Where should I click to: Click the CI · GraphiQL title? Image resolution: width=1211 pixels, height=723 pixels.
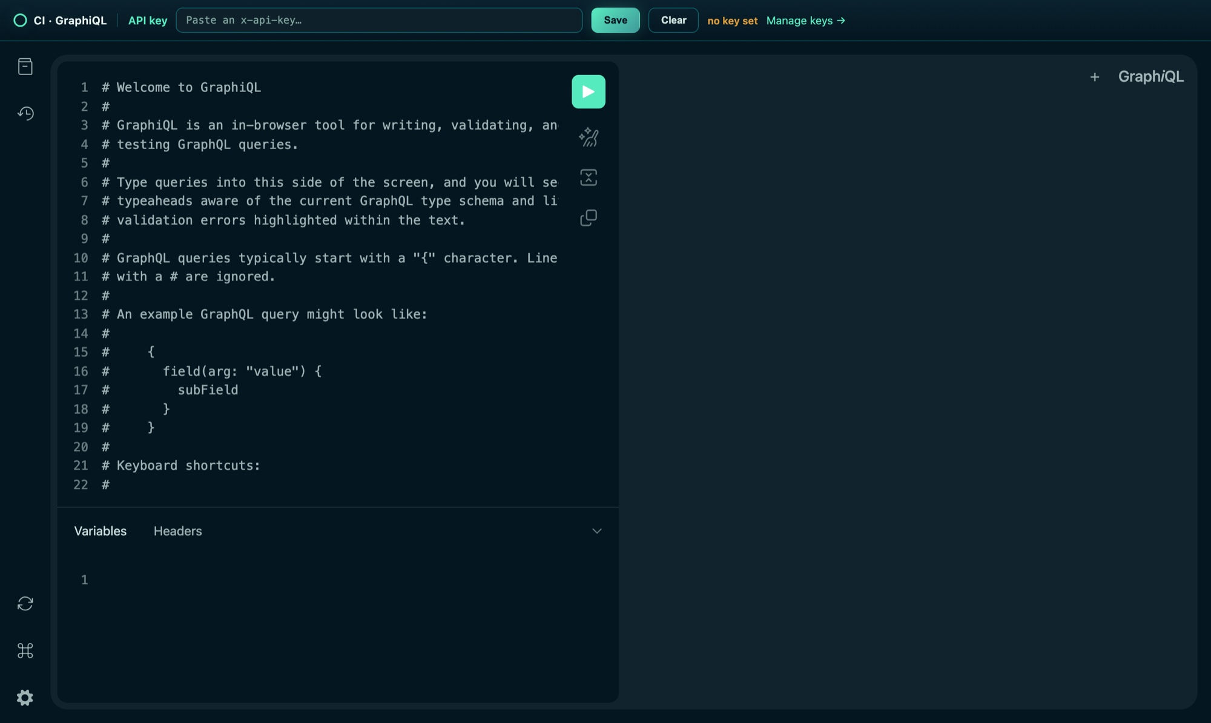tap(70, 21)
